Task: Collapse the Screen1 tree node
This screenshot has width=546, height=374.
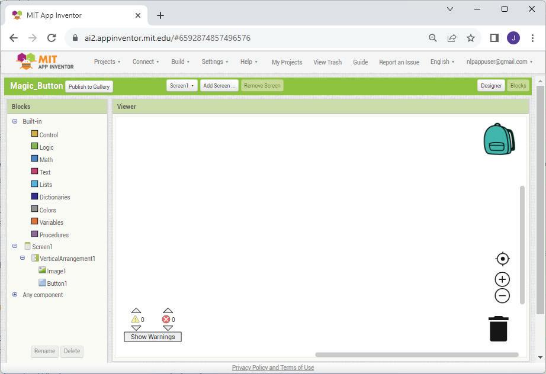Action: click(x=15, y=246)
